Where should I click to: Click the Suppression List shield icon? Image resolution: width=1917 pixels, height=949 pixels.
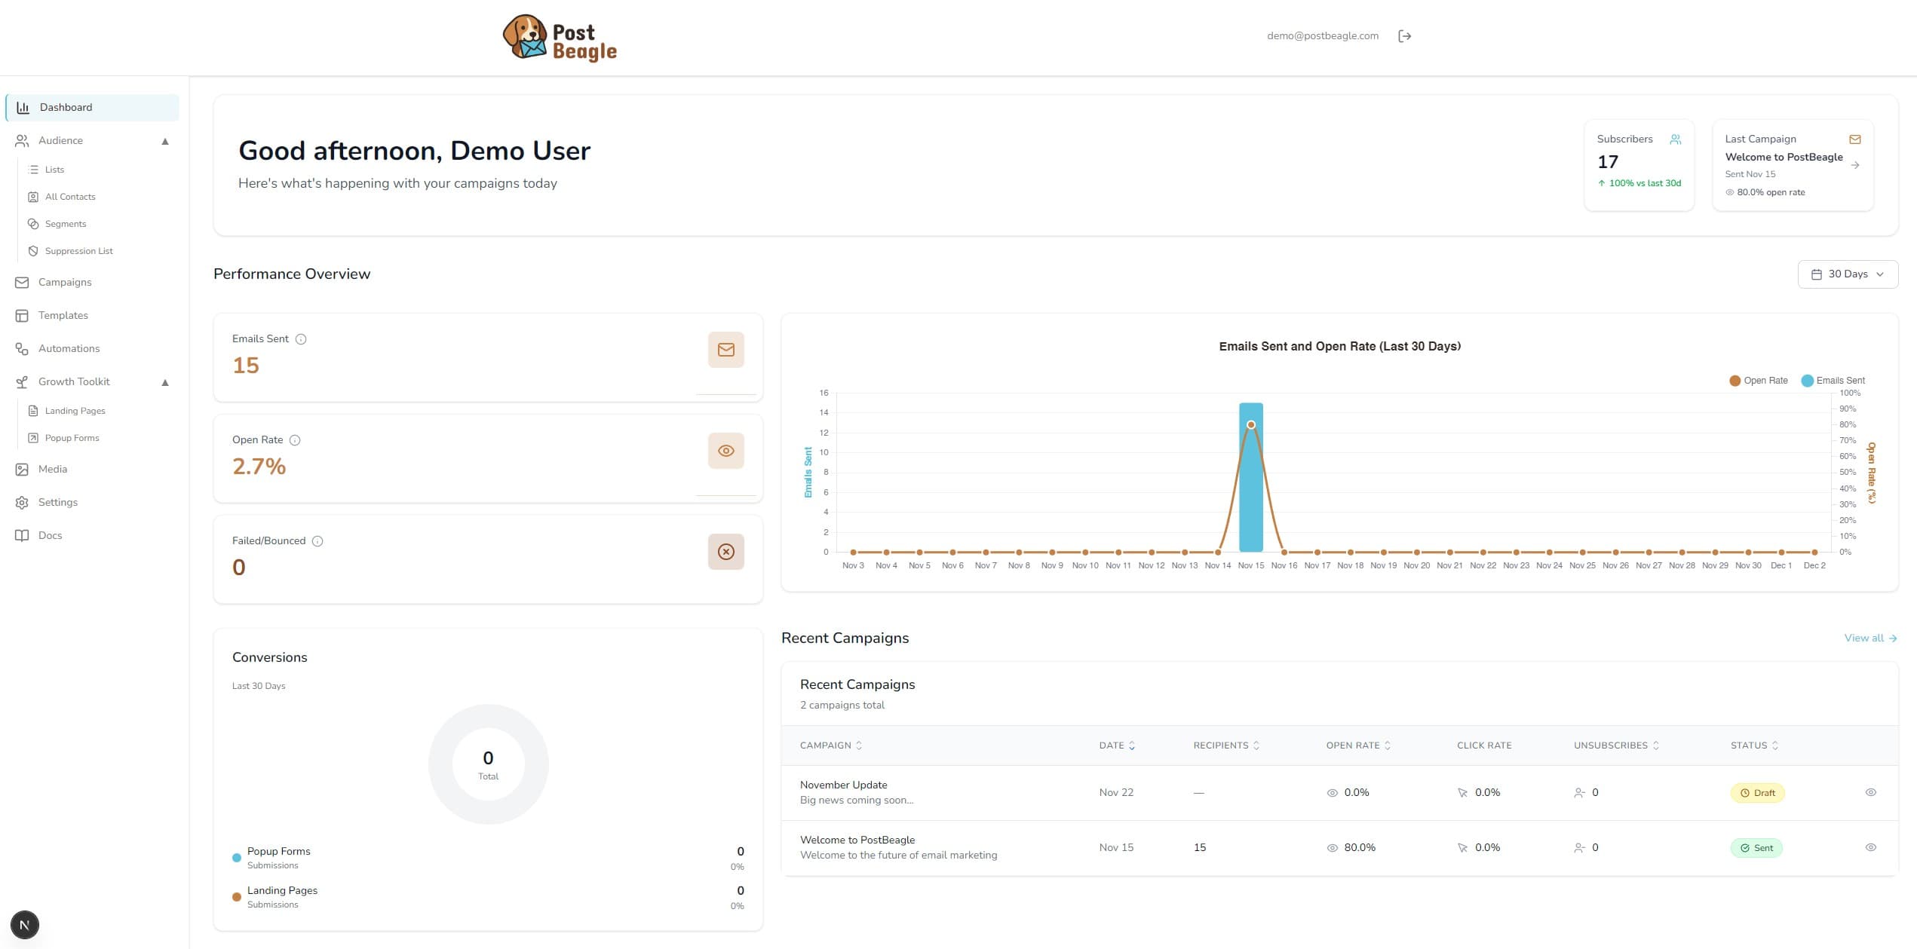coord(33,251)
